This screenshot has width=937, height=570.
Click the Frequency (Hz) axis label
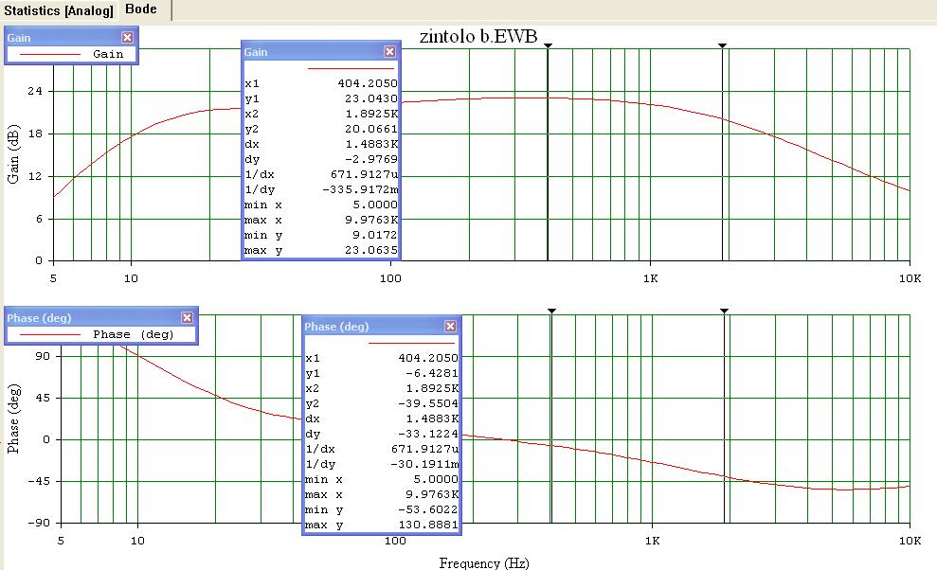[484, 562]
